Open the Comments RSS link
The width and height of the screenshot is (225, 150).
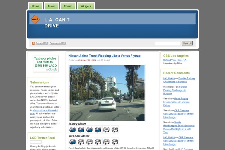tap(58, 43)
